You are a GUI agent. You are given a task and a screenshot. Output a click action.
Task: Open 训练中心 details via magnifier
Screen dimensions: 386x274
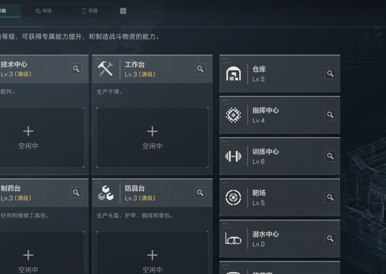[x=330, y=156]
